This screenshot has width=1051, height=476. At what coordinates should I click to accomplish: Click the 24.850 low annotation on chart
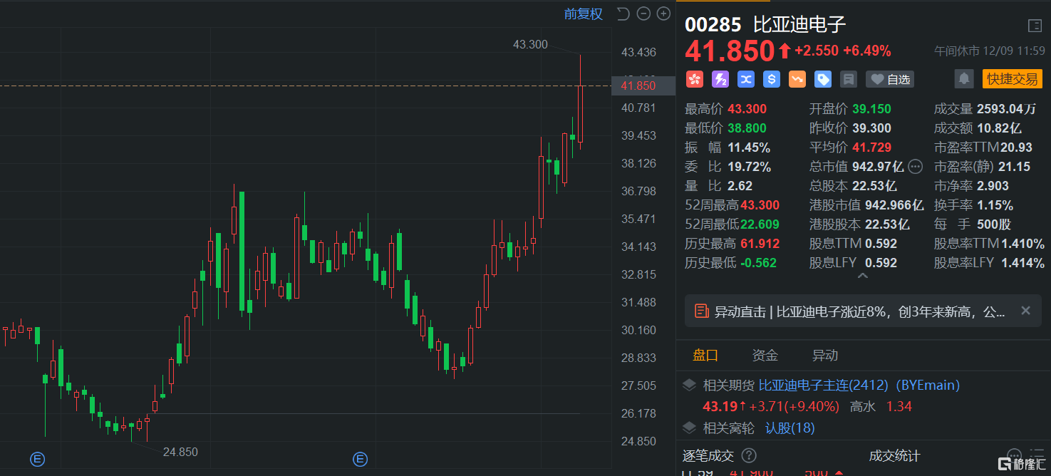click(x=180, y=452)
